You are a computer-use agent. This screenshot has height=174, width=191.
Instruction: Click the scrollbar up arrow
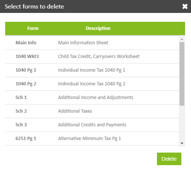pyautogui.click(x=182, y=39)
